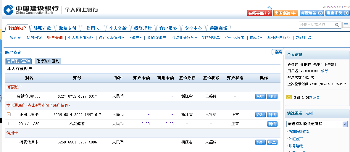The image size is (350, 152).
Task: Open 出国金融 overseas finance
Action: coord(286,13)
